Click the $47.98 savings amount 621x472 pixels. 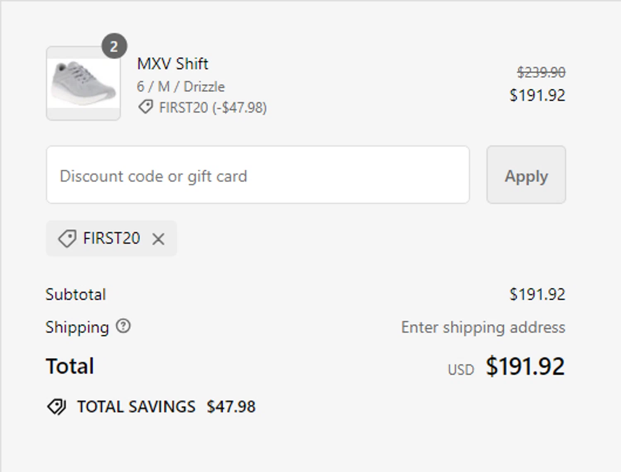pyautogui.click(x=231, y=407)
